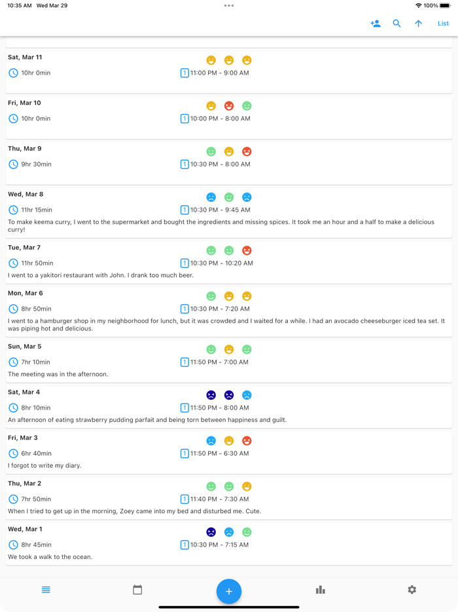This screenshot has width=458, height=612.
Task: Add a new entry with plus button
Action: tap(229, 592)
